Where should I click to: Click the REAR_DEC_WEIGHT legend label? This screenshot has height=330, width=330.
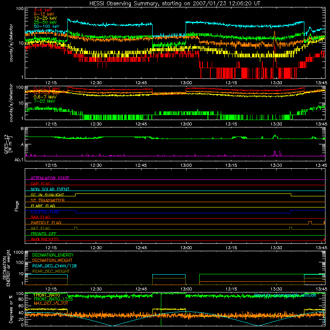(51, 271)
